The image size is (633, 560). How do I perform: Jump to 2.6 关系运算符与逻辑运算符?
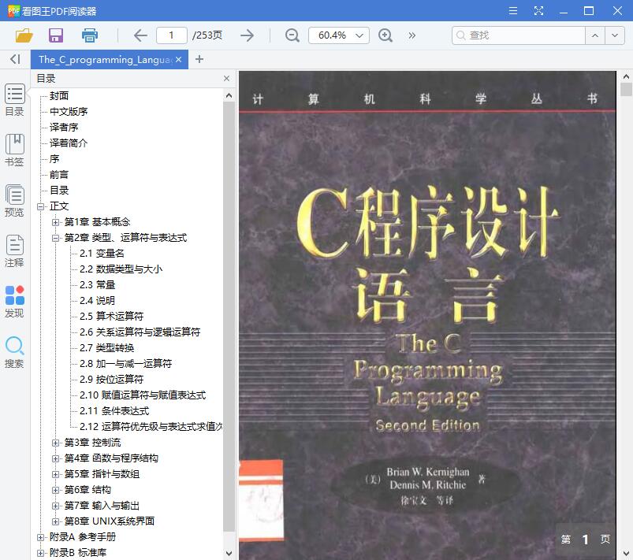[140, 332]
